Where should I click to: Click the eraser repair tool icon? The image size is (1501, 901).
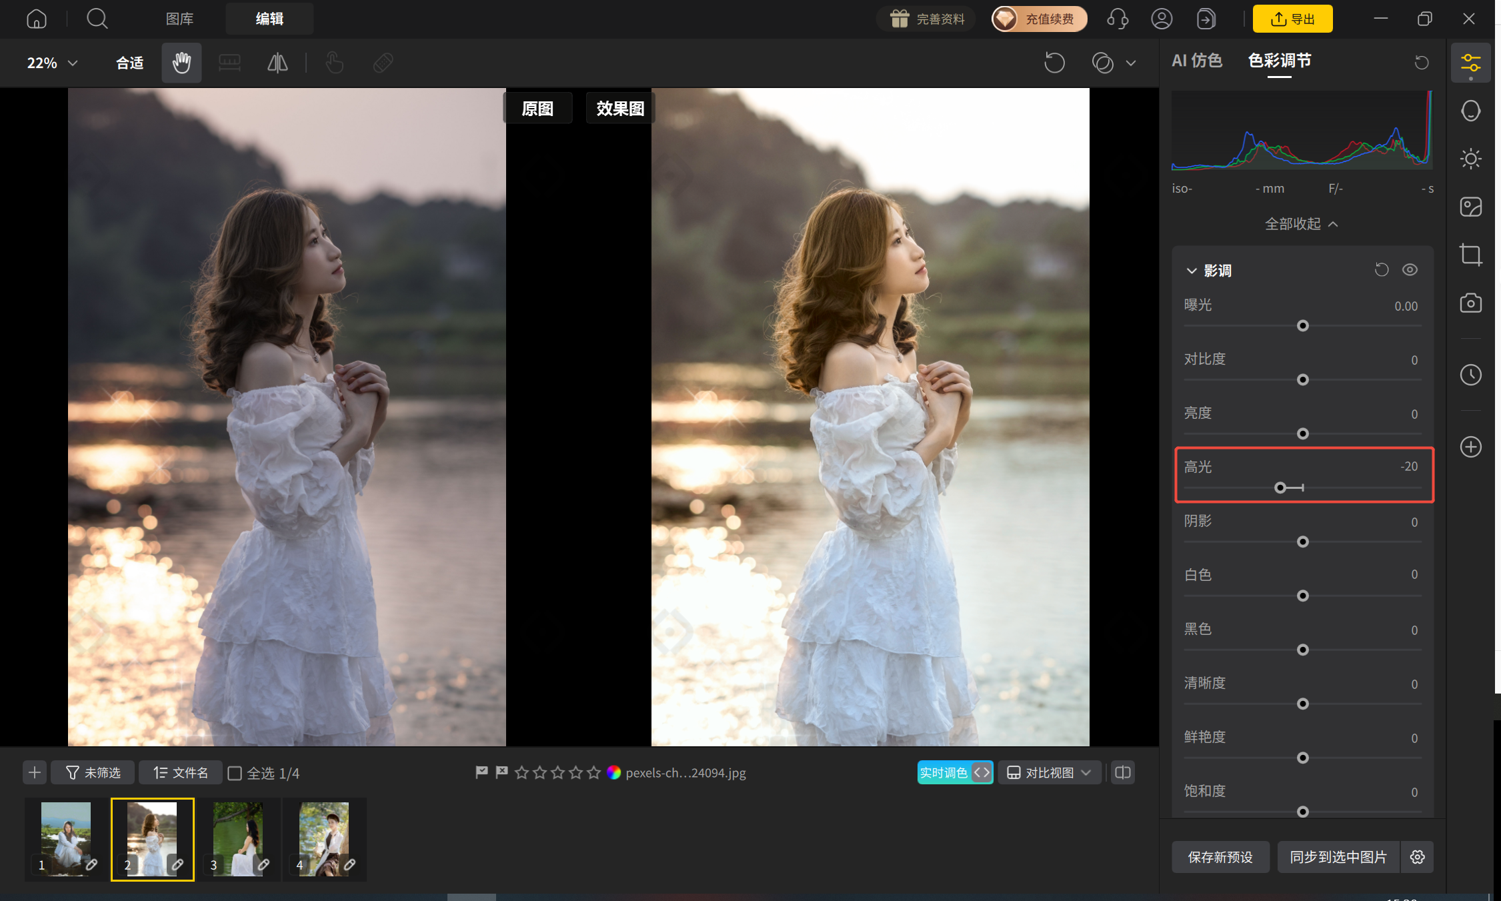pyautogui.click(x=383, y=63)
